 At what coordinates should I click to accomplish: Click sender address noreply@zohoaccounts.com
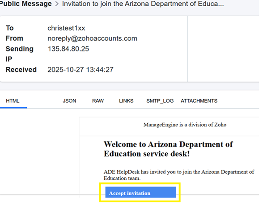pyautogui.click(x=93, y=38)
